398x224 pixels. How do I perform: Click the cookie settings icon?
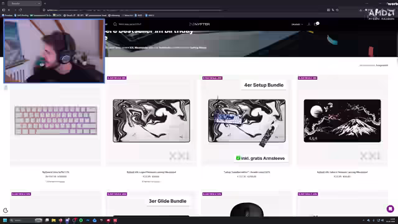(x=6, y=210)
